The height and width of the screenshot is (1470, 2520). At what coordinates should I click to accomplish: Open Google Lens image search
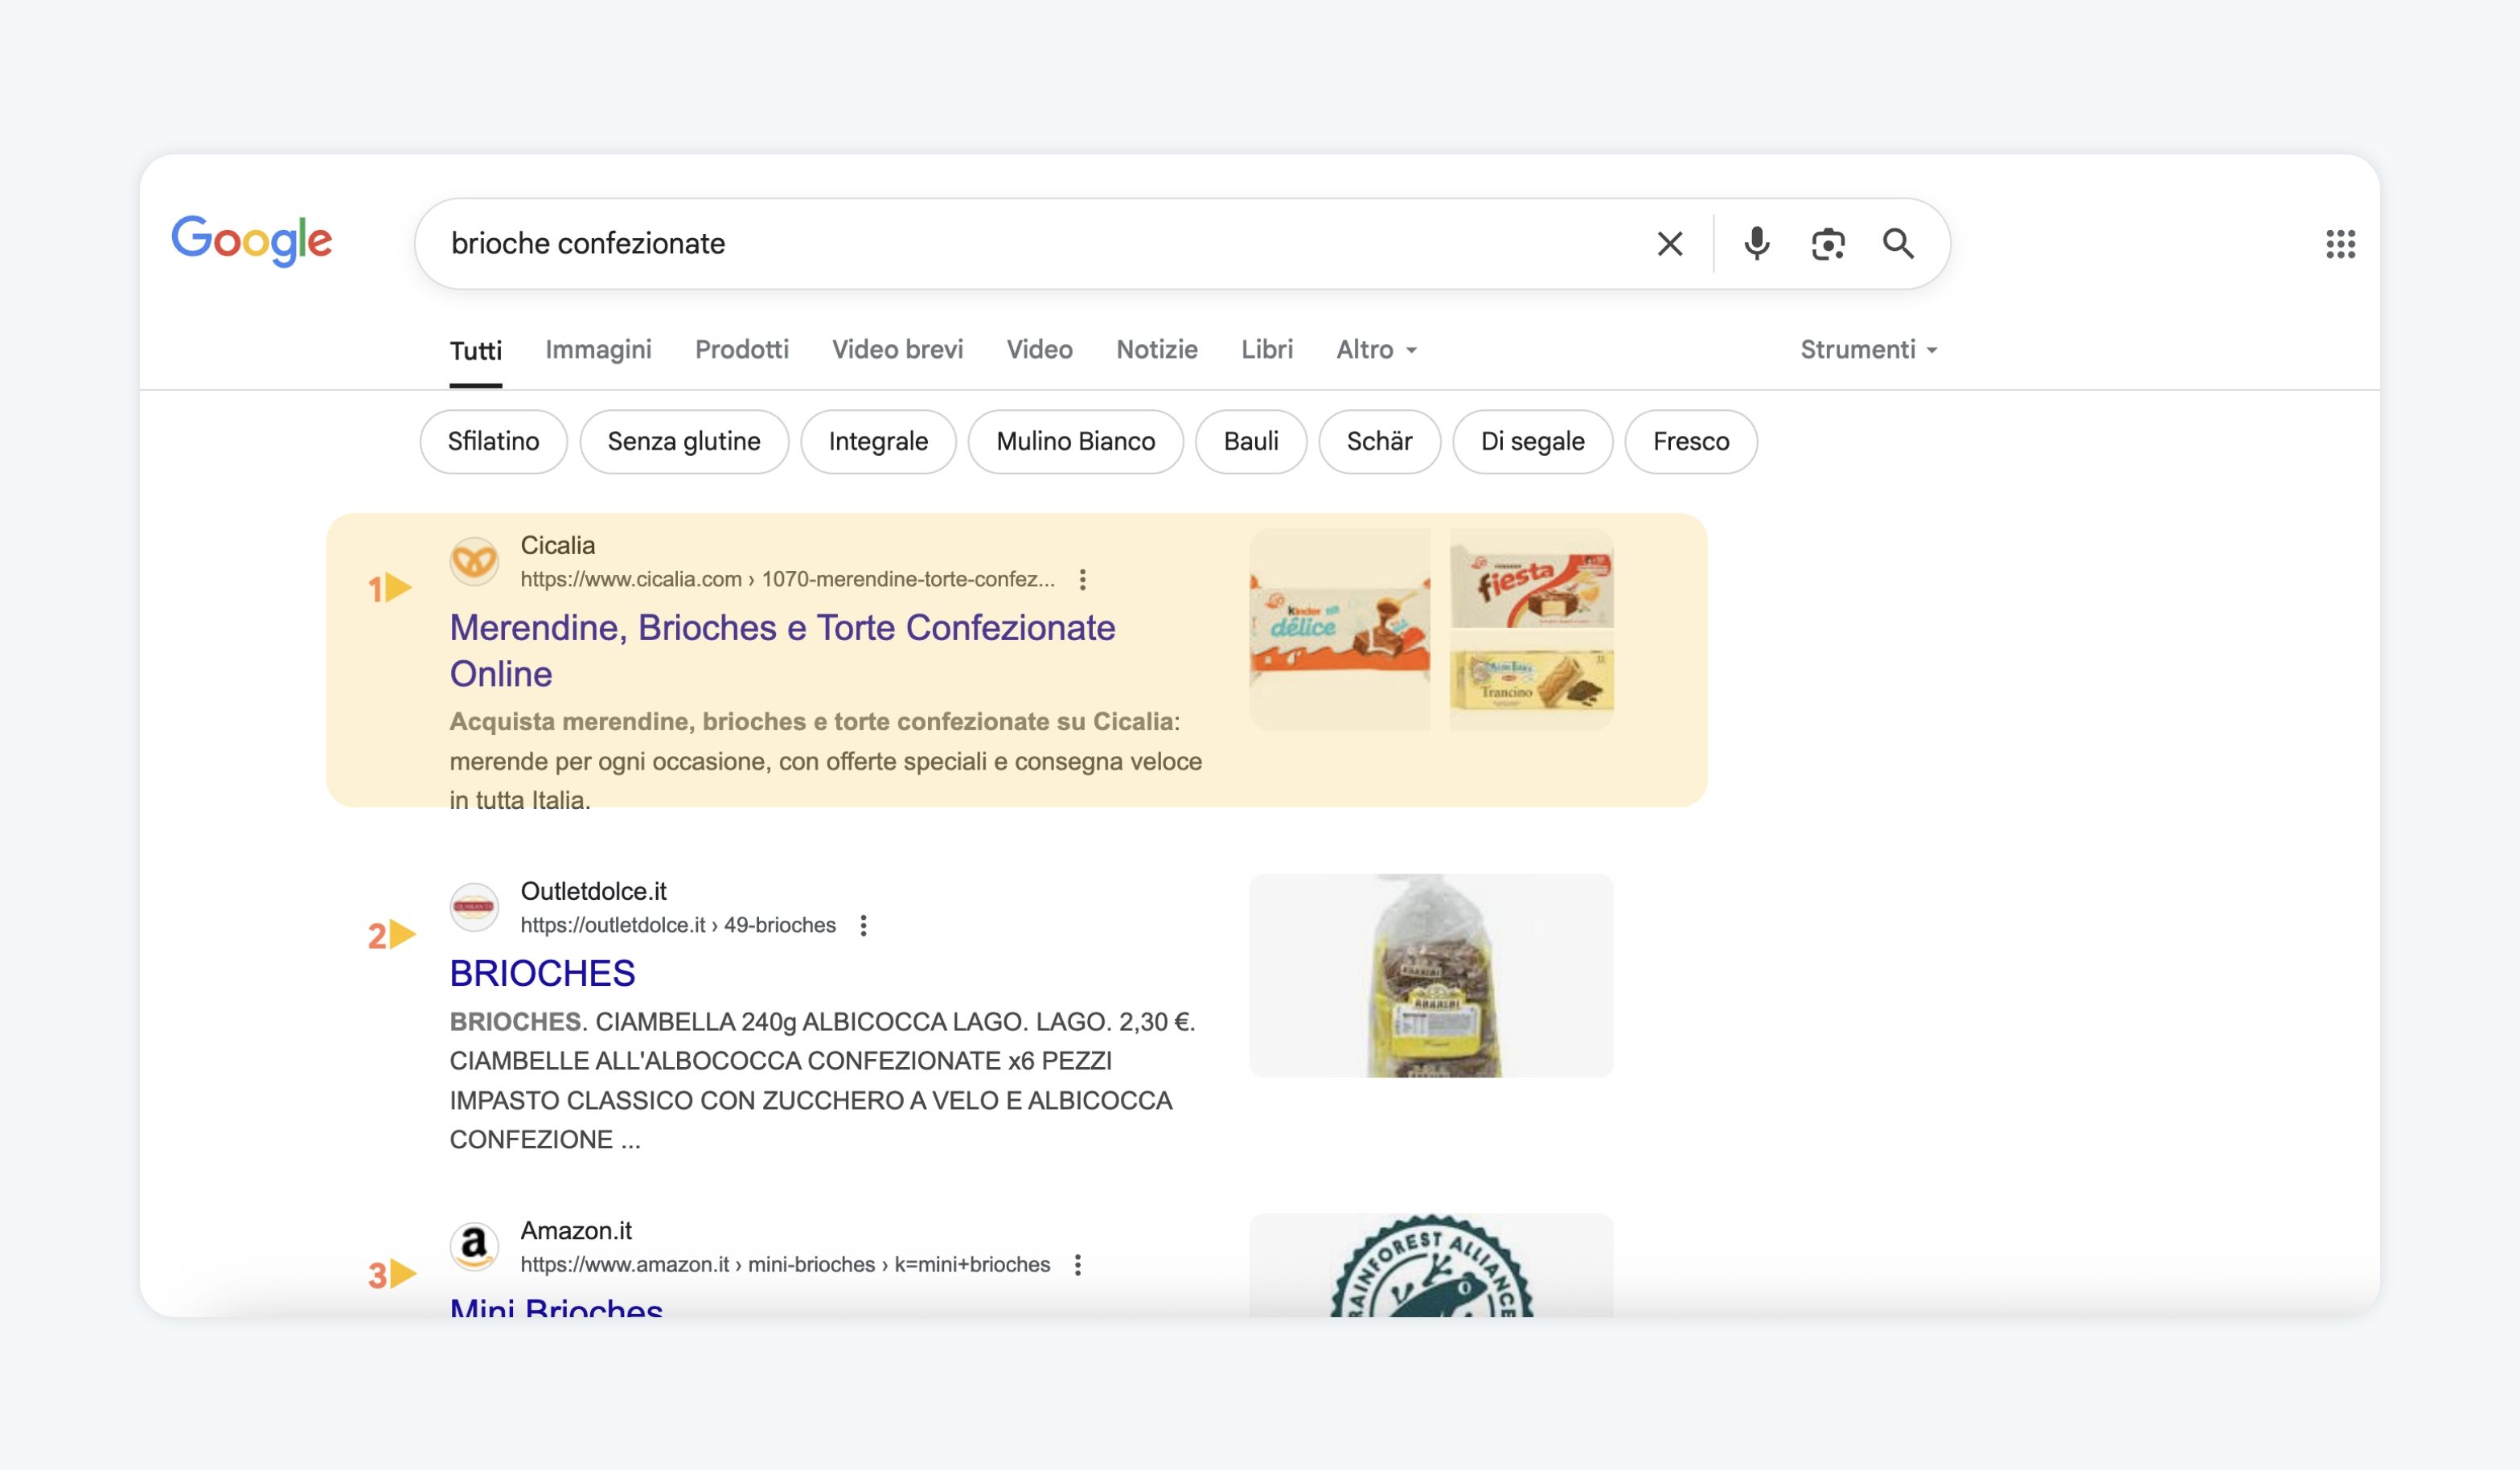click(x=1828, y=244)
